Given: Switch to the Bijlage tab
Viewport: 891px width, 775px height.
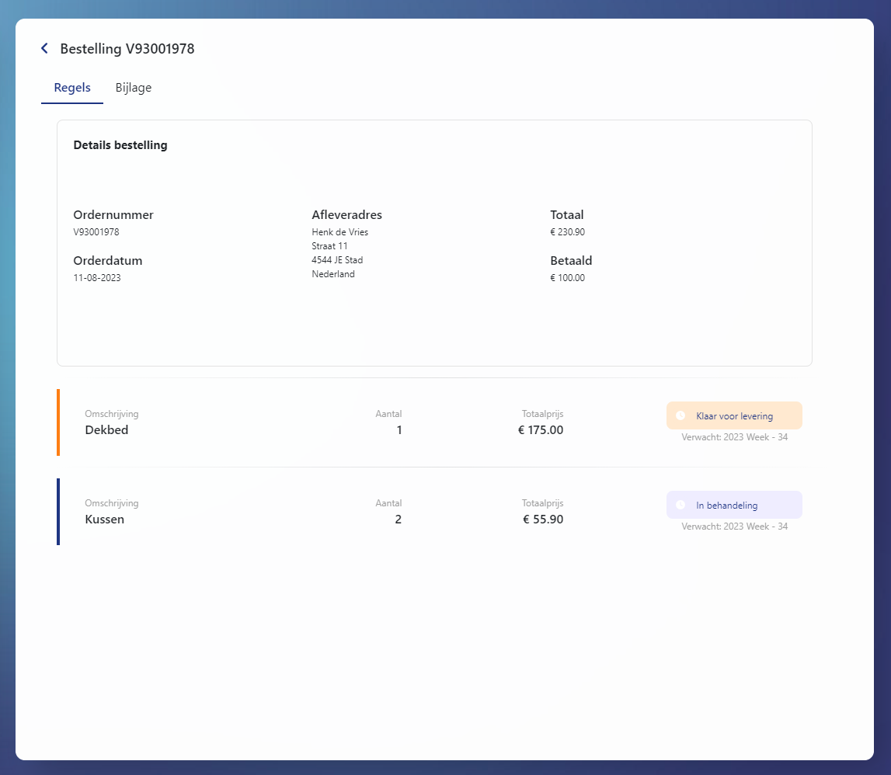Looking at the screenshot, I should tap(134, 88).
